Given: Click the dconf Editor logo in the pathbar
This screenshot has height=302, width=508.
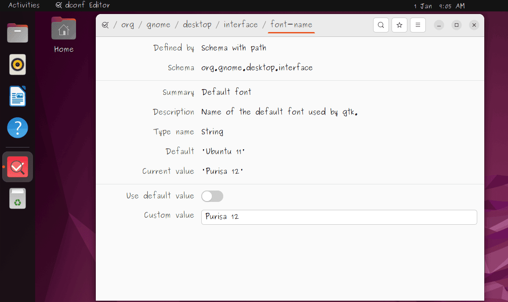Looking at the screenshot, I should pyautogui.click(x=105, y=25).
